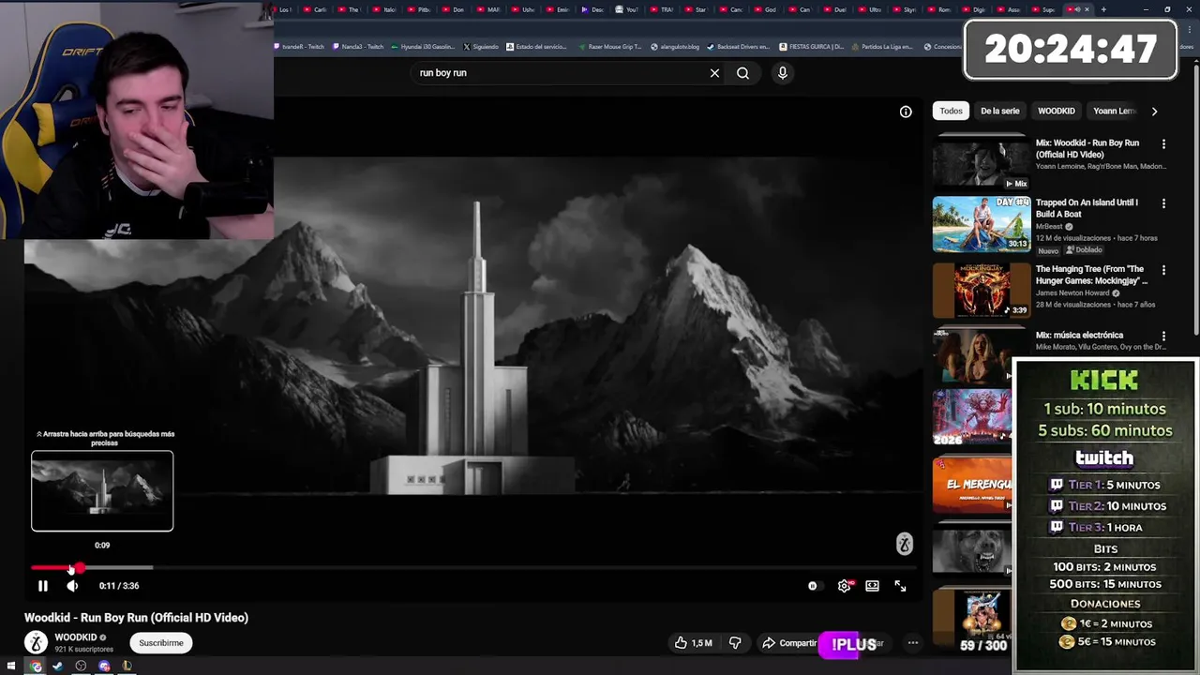Click the video progress bar scrubber

[81, 567]
